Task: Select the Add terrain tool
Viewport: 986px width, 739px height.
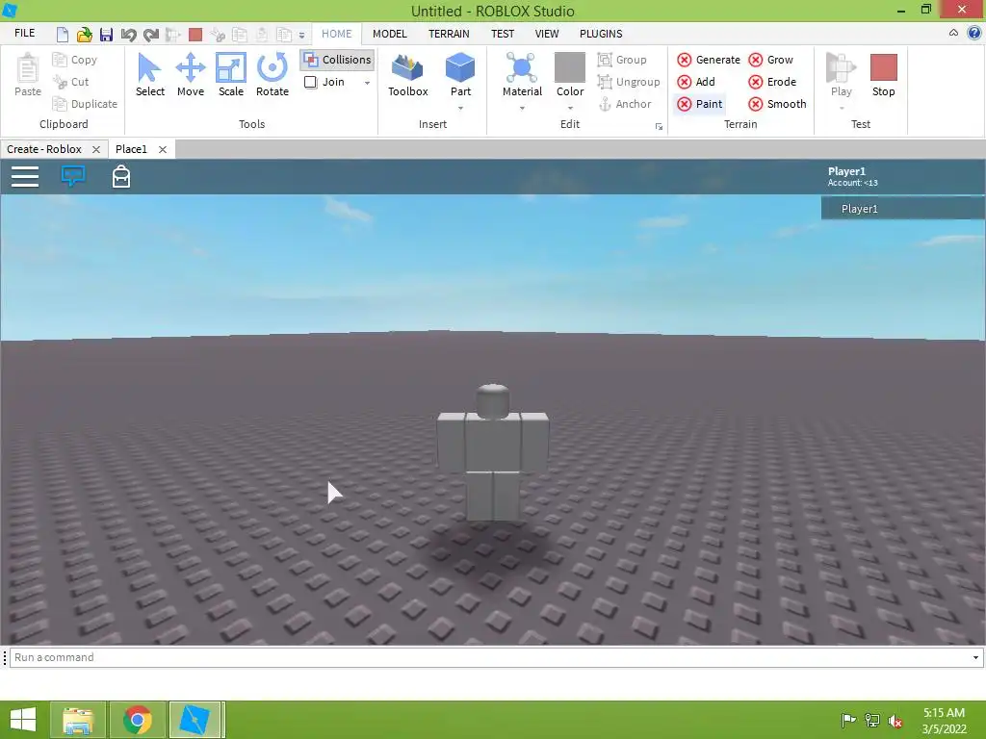Action: pos(695,82)
